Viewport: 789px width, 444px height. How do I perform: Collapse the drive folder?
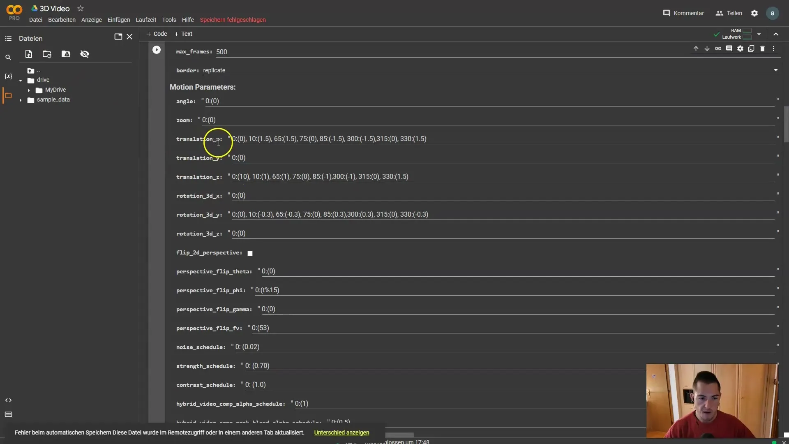pyautogui.click(x=21, y=80)
